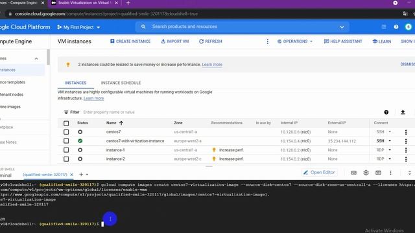Click the table help question mark icon

[x=386, y=112]
